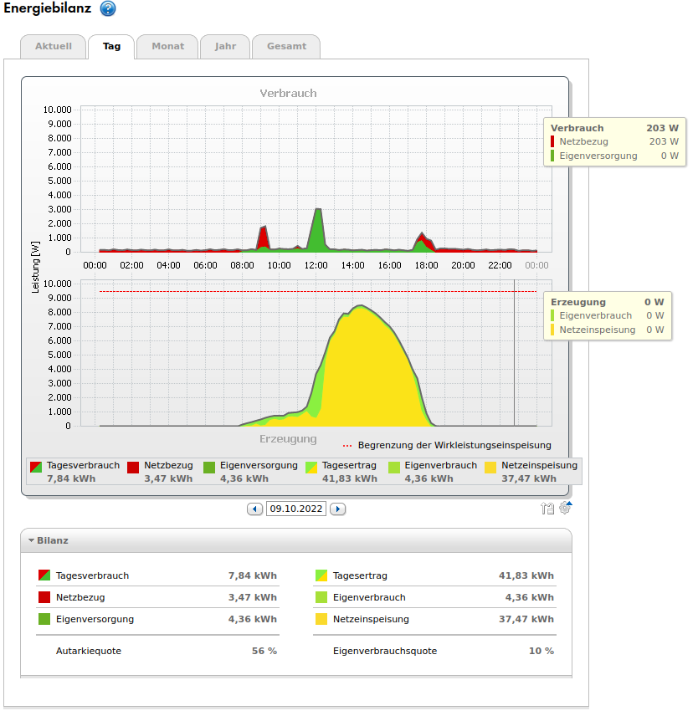Switch to the Monat tab
698x716 pixels.
(x=167, y=47)
